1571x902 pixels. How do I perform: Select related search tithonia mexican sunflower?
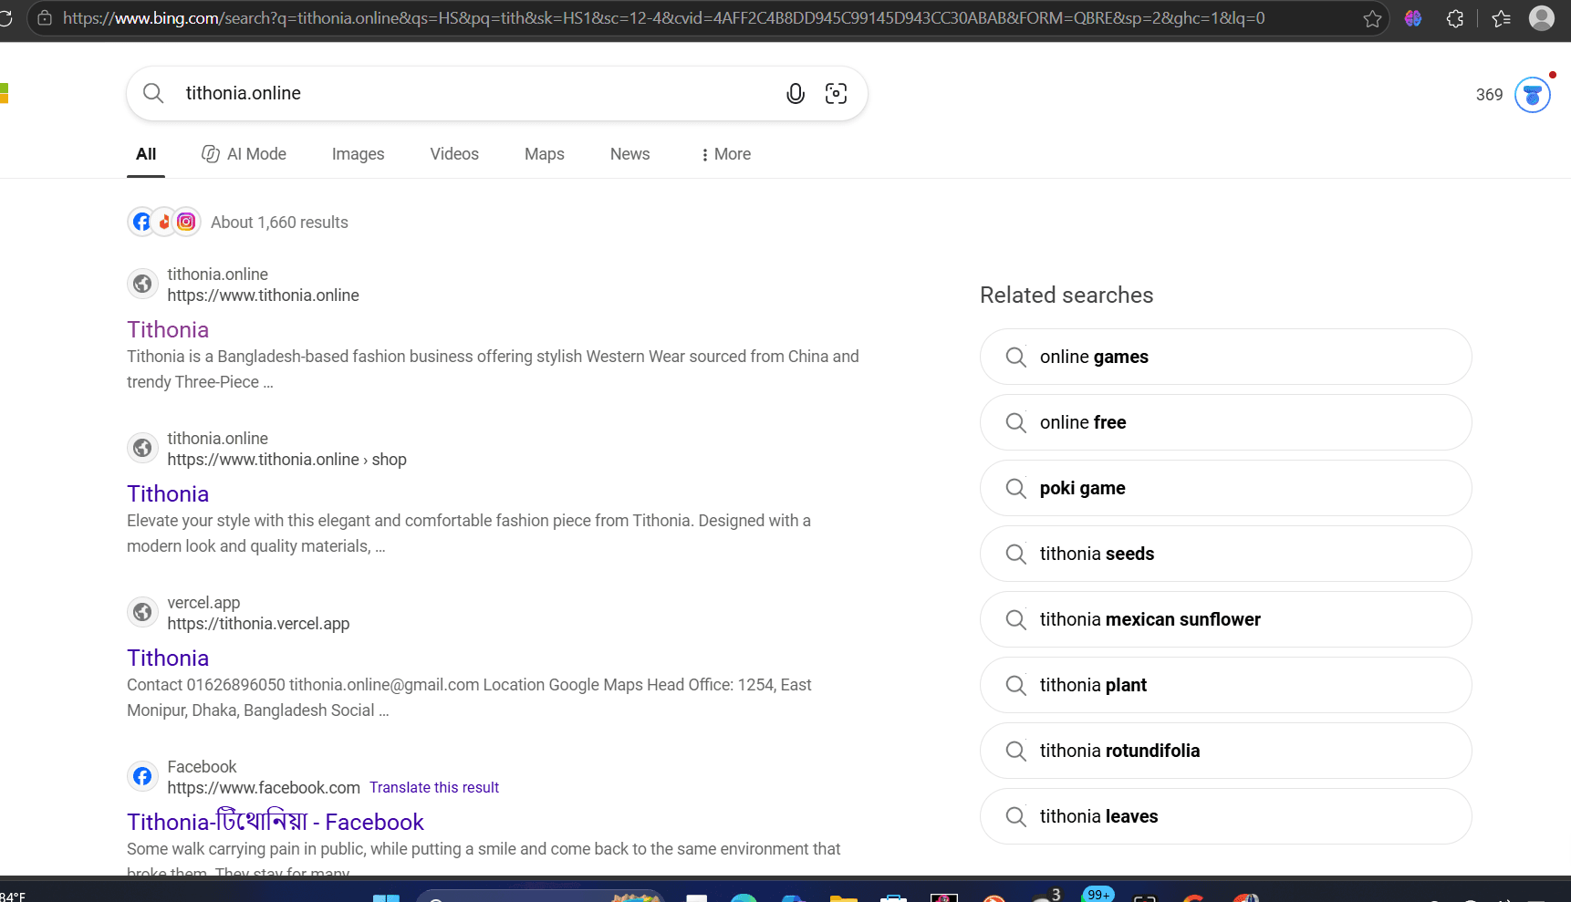pos(1225,619)
